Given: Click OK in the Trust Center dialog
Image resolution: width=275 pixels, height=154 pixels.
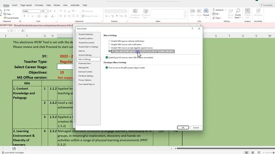Looking at the screenshot, I should pos(183,127).
